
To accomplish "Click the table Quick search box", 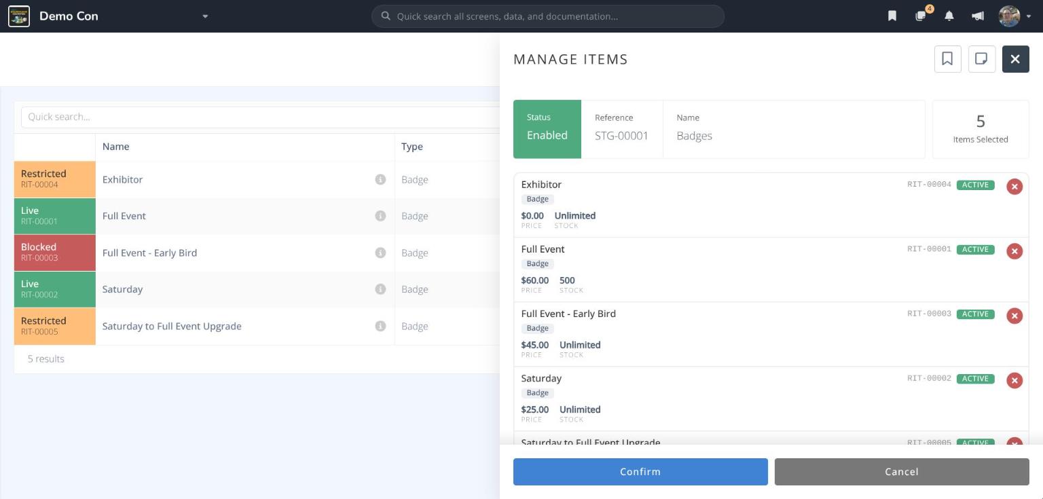I will pos(261,117).
